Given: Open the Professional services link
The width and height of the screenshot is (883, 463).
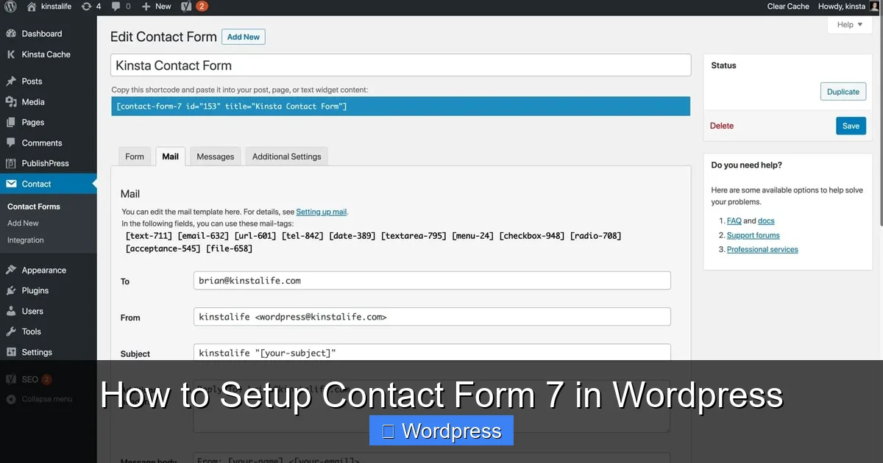Looking at the screenshot, I should point(762,250).
